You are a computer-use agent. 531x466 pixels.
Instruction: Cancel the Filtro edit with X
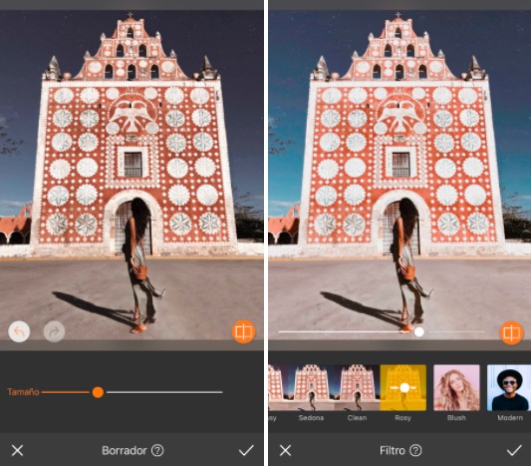[286, 450]
